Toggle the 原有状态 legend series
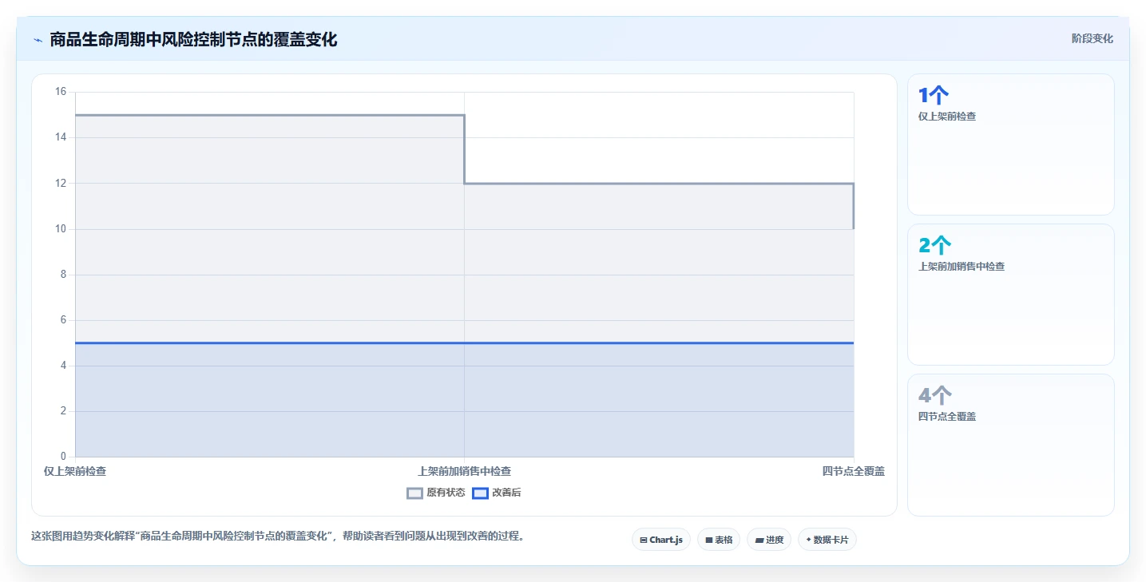 [x=435, y=493]
